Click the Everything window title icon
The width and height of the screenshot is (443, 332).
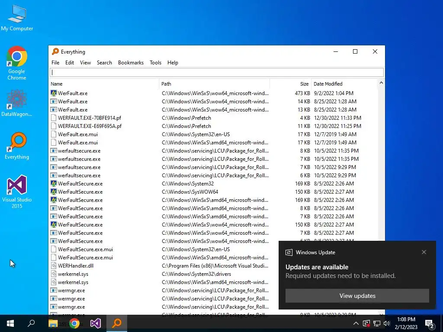55,51
